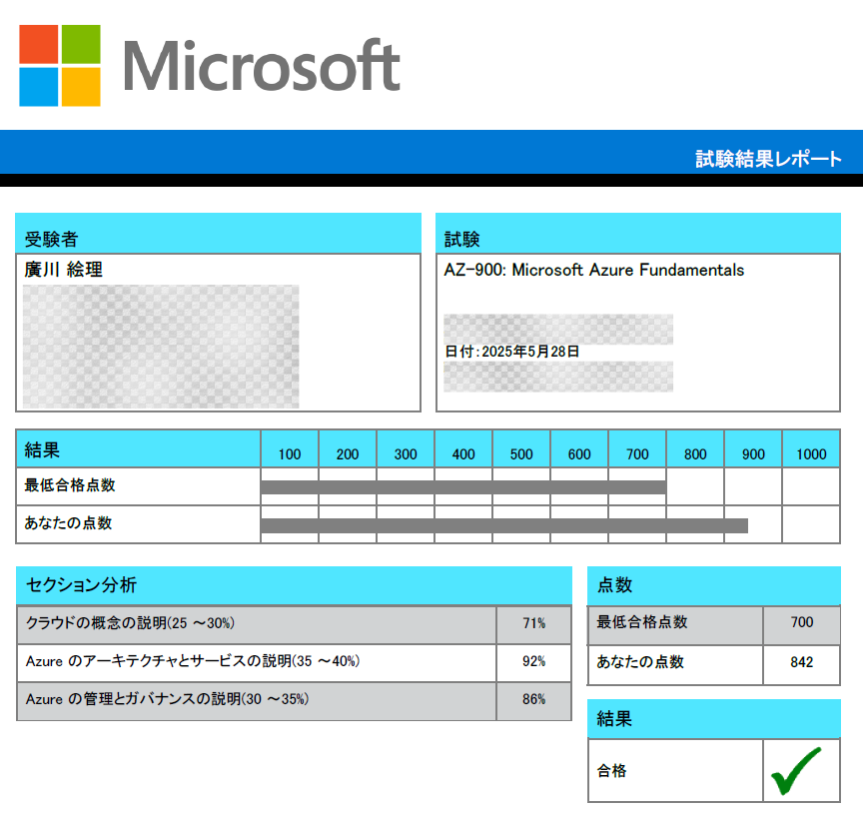Select the AZ-900: Microsoft Azure Fundamentals exam title
Image resolution: width=863 pixels, height=817 pixels.
point(594,270)
